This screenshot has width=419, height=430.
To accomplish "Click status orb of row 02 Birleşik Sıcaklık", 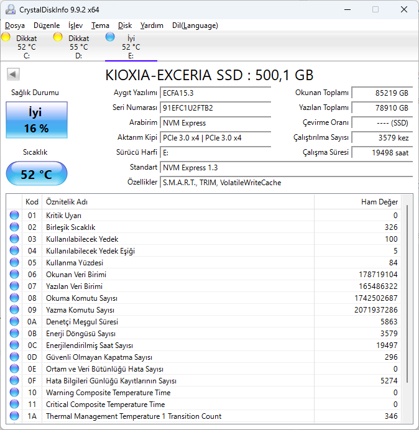I will point(14,227).
